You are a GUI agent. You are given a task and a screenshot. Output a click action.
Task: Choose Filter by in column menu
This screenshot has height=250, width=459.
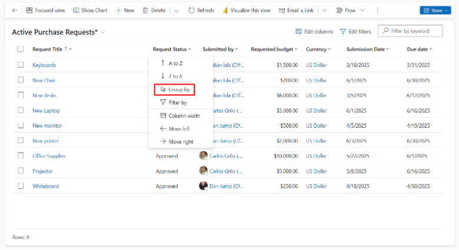pos(181,102)
